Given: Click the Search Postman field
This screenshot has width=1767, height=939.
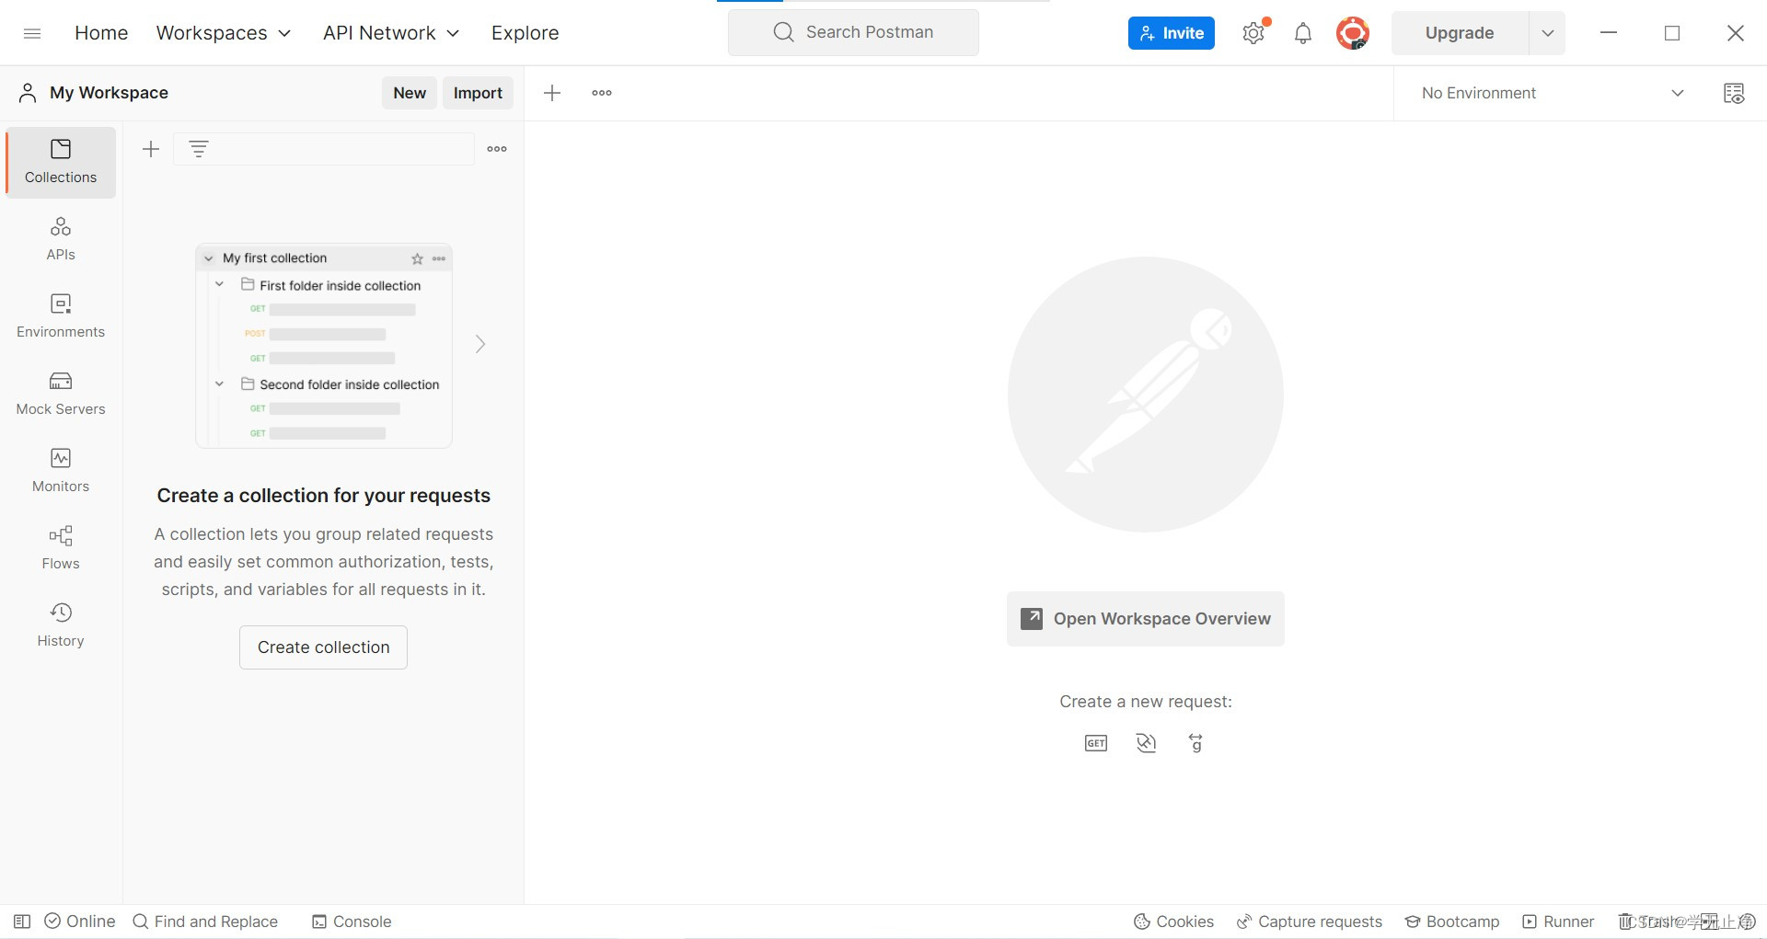Looking at the screenshot, I should 853,32.
